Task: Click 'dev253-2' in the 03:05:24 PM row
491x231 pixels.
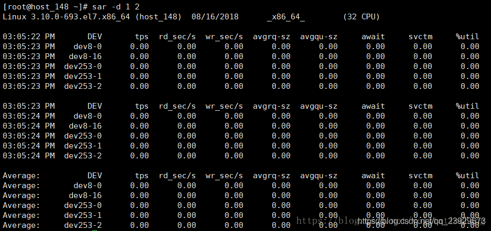Action: [83, 156]
